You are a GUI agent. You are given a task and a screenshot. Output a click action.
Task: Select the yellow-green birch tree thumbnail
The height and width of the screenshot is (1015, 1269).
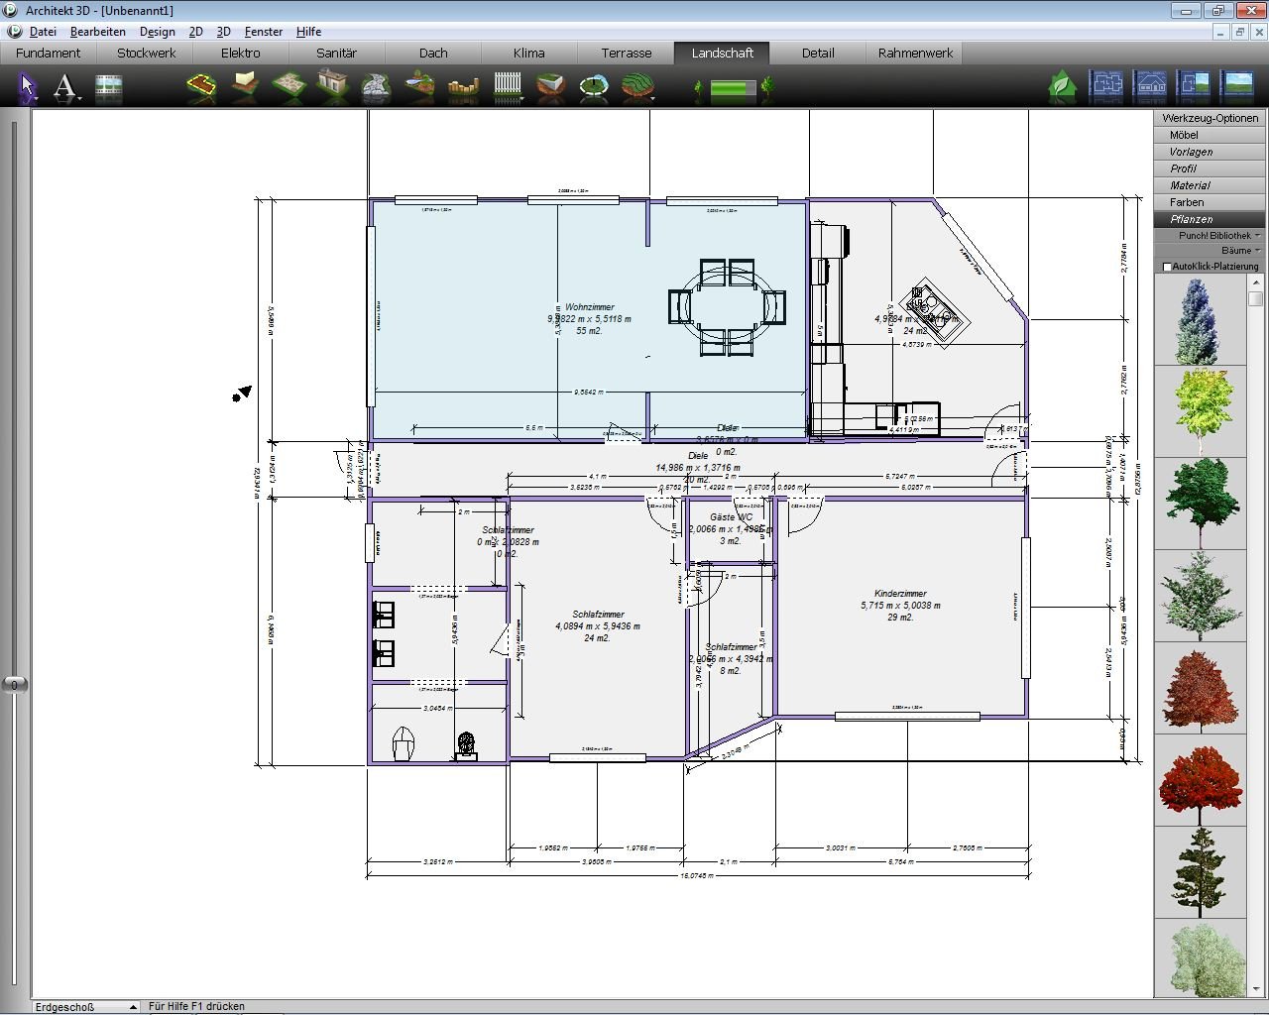click(1200, 411)
